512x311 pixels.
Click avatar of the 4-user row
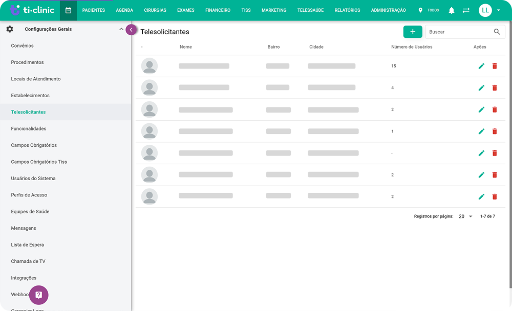click(150, 88)
